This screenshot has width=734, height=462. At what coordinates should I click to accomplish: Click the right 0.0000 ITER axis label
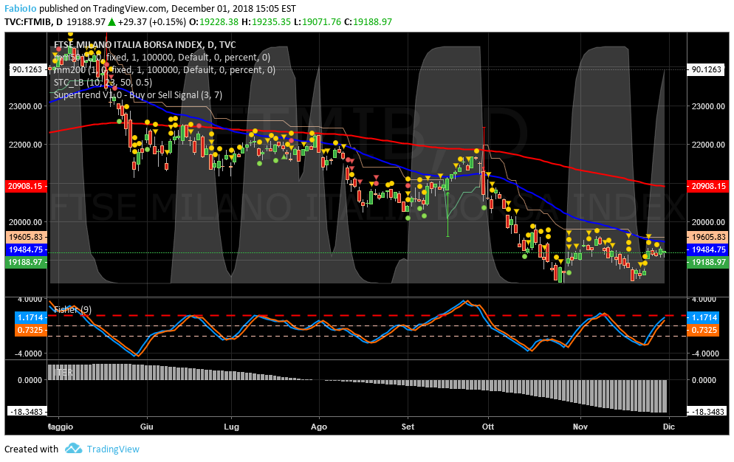tap(704, 380)
